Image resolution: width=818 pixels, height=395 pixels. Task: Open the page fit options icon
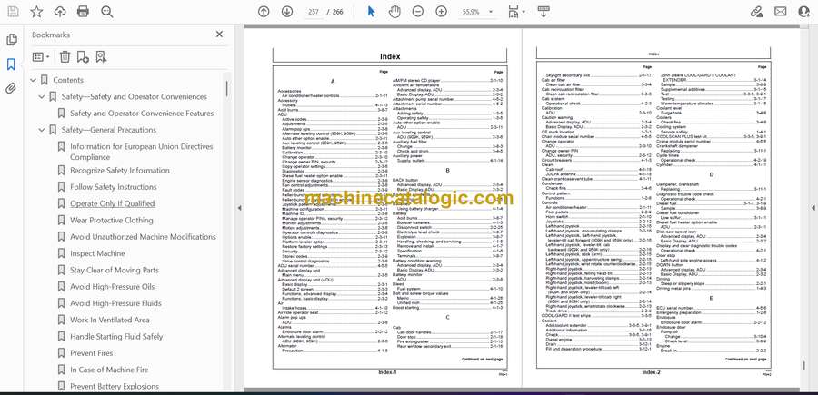515,12
